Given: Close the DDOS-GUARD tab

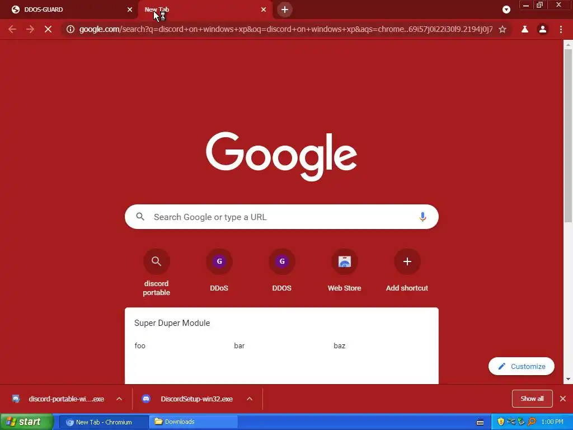Looking at the screenshot, I should tap(130, 10).
